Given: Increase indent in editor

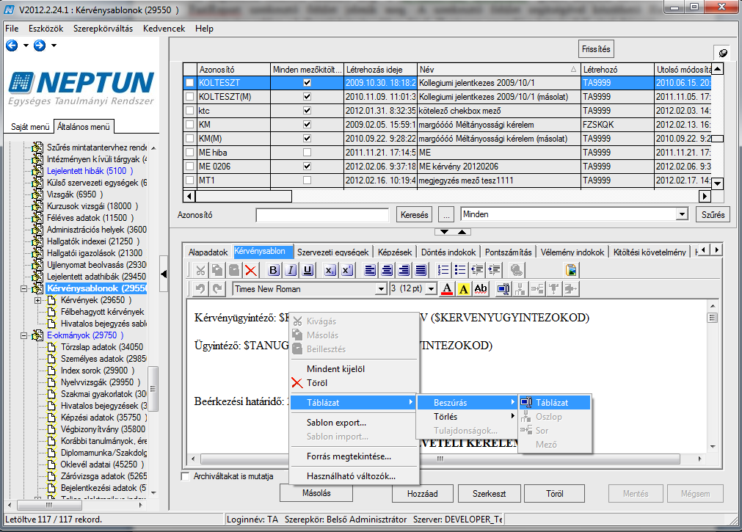Looking at the screenshot, I should point(495,270).
